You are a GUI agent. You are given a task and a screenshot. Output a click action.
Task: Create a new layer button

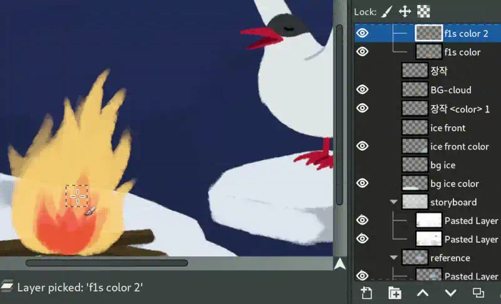click(366, 293)
